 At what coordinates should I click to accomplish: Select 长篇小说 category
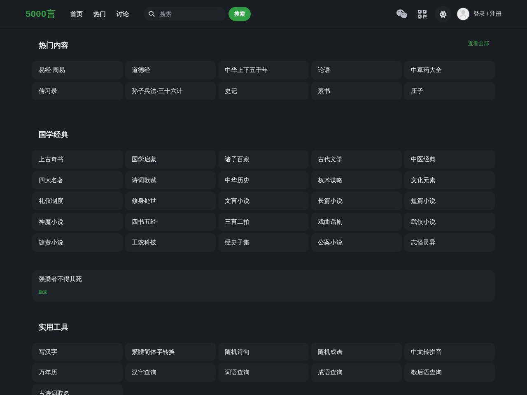357,201
